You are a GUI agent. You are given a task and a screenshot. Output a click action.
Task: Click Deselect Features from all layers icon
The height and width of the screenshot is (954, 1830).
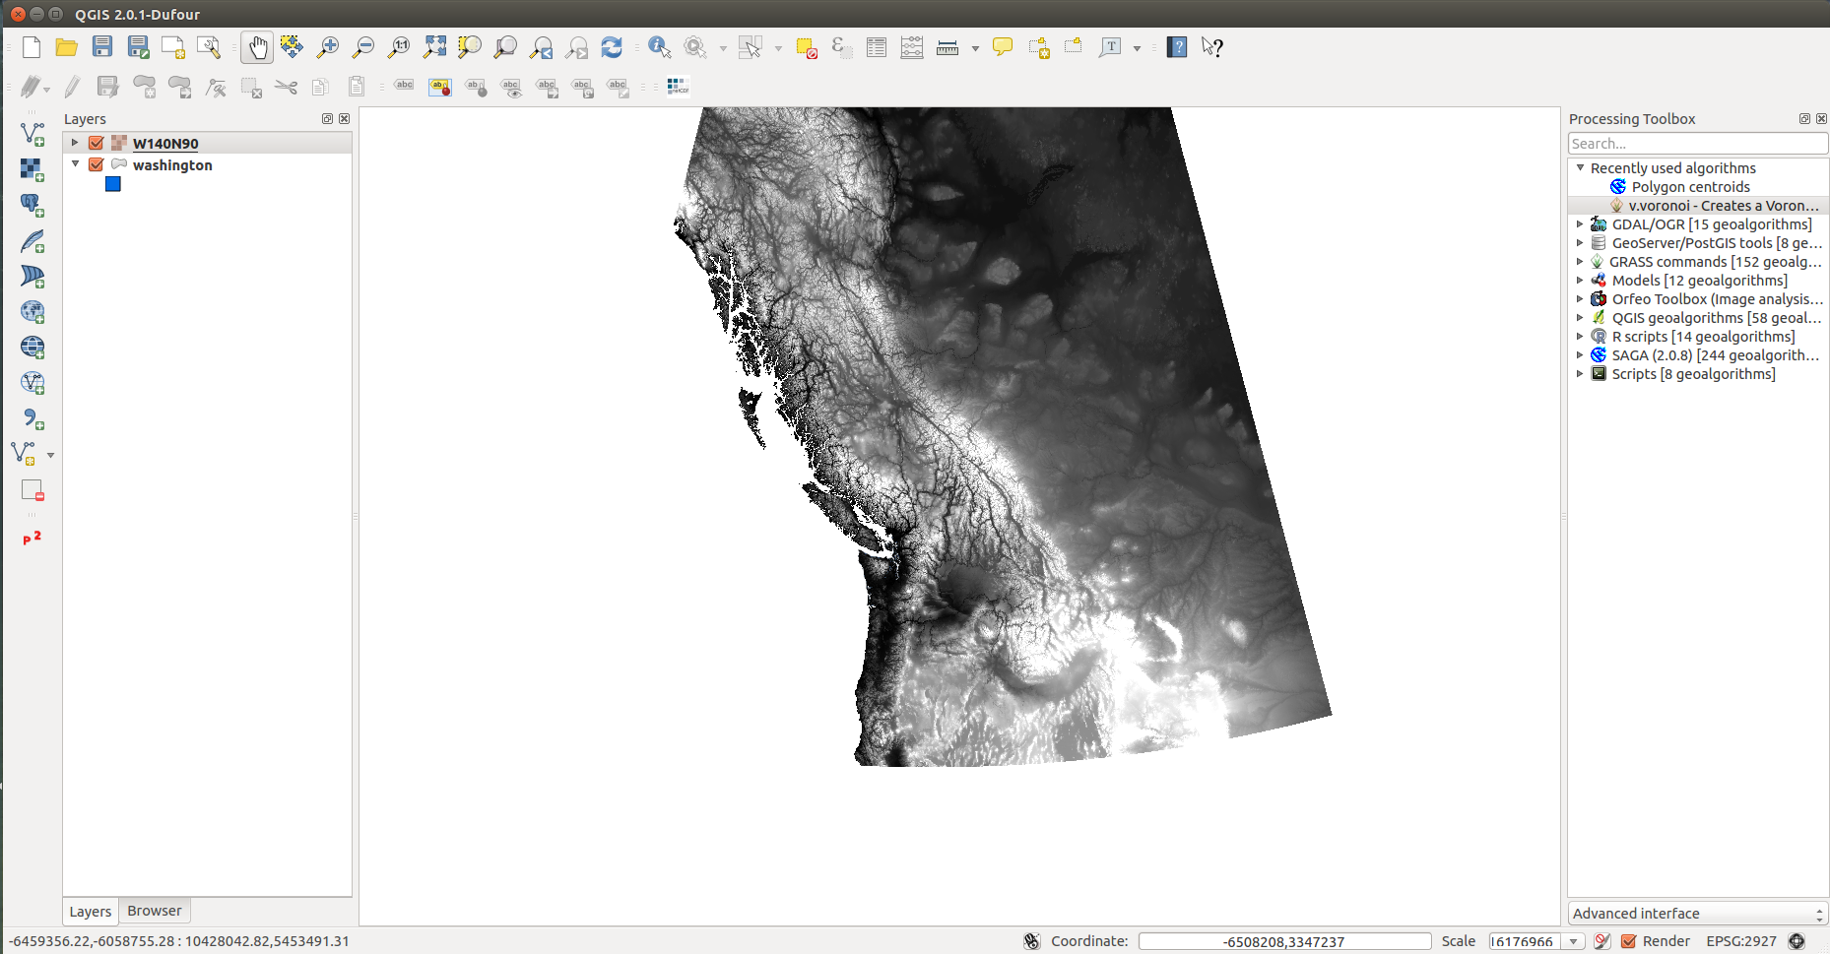[807, 47]
